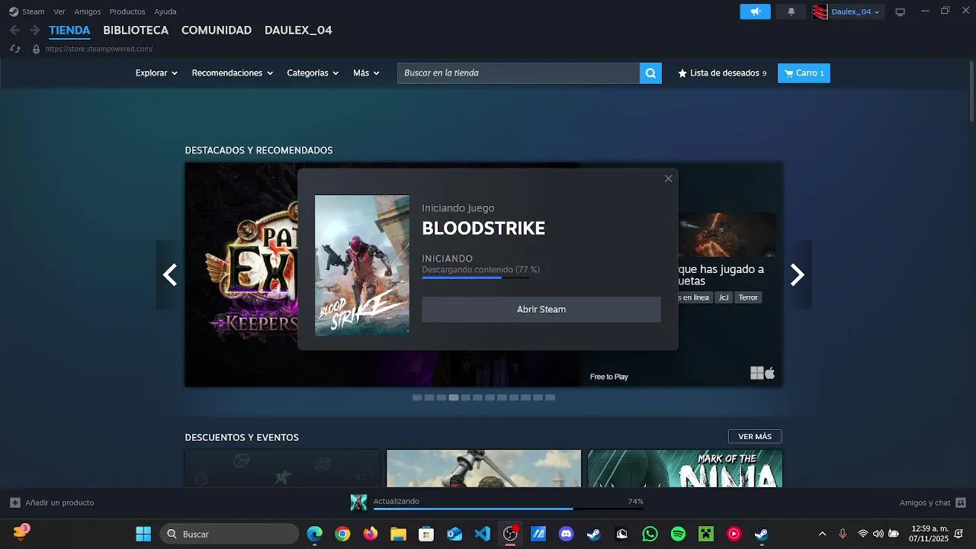Click the Windows taskbar Buscar search box
Viewport: 976px width, 549px height.
coord(230,534)
